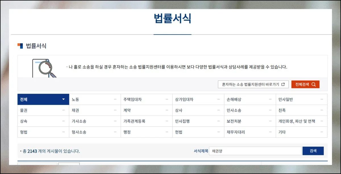Select the 보전처분 category
Image resolution: width=341 pixels, height=174 pixels.
[234, 121]
